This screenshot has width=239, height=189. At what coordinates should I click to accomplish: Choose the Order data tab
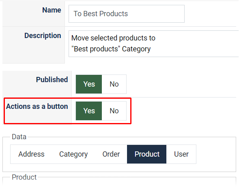[x=111, y=154]
